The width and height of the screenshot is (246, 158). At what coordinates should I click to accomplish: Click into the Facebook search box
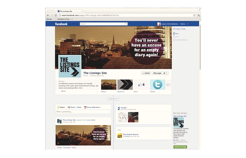(102, 24)
